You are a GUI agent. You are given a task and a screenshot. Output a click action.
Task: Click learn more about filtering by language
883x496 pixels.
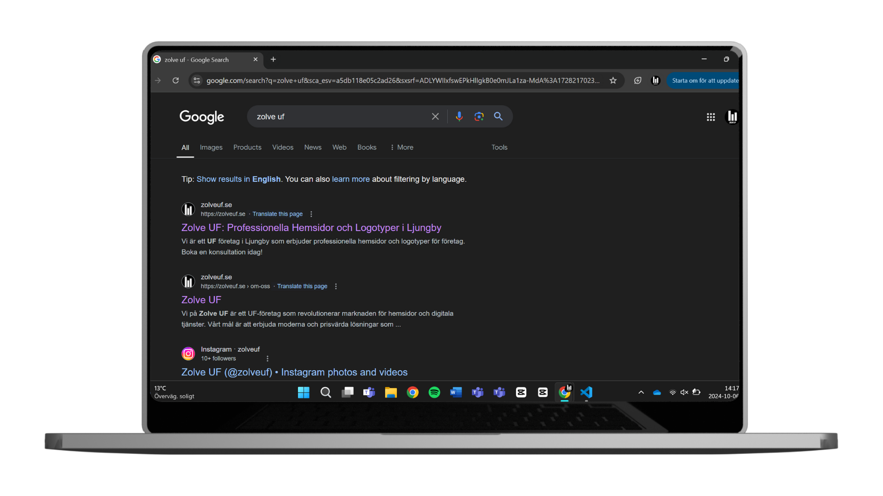click(x=350, y=179)
